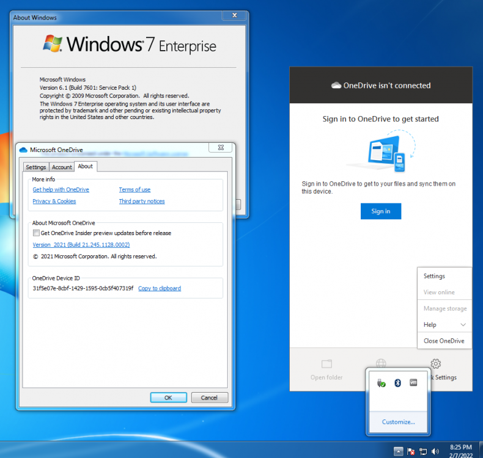Click the Safely Remove Hardware tray icon

click(382, 383)
